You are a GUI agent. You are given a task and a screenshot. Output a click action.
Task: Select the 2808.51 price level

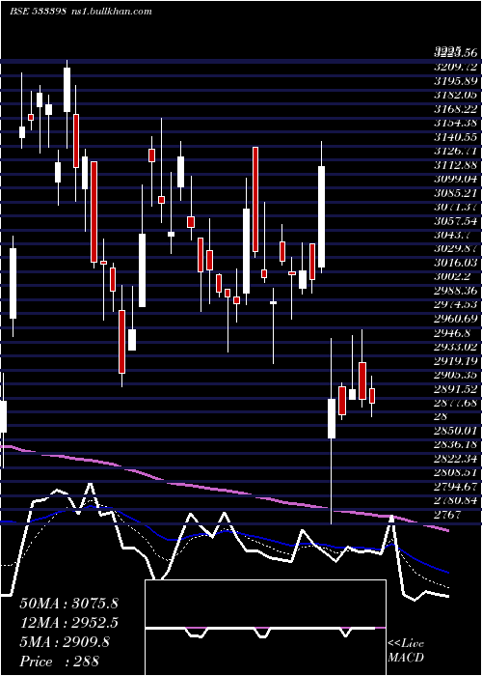[x=455, y=472]
